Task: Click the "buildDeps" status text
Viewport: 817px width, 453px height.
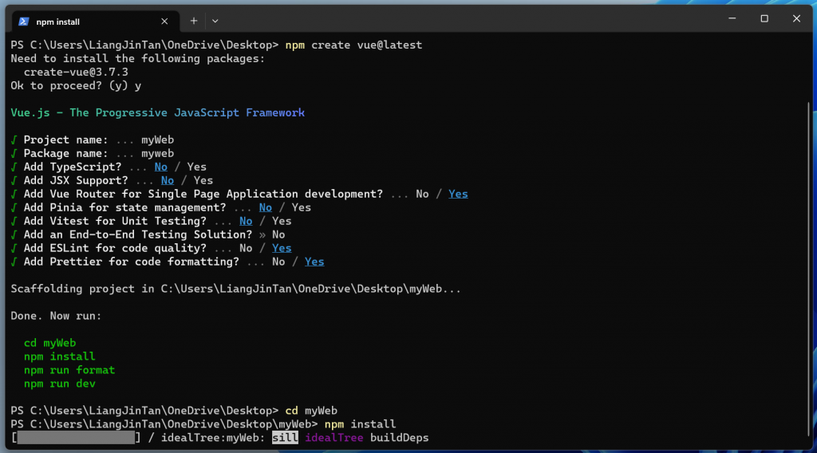Action: pyautogui.click(x=400, y=437)
